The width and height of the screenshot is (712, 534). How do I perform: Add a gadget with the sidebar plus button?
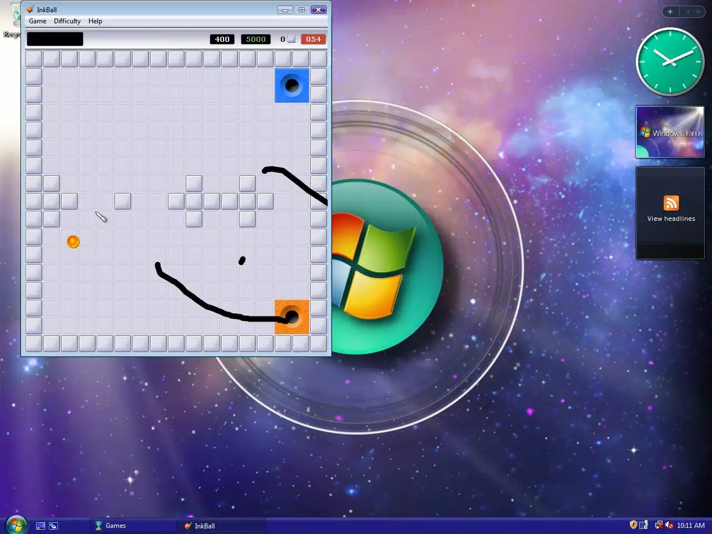pos(670,12)
